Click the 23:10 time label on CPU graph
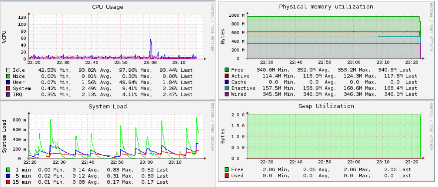 point(179,63)
